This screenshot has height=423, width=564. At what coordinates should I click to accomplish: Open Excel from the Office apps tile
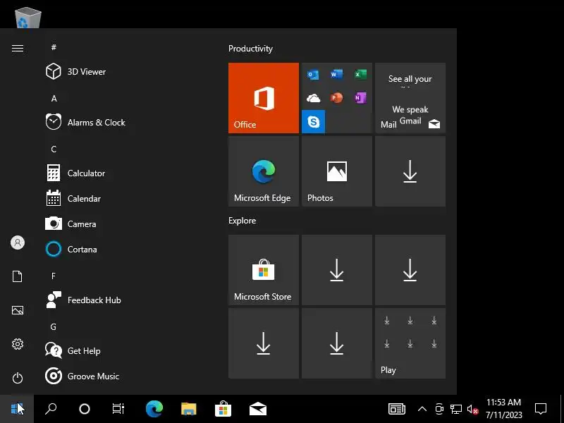point(360,75)
